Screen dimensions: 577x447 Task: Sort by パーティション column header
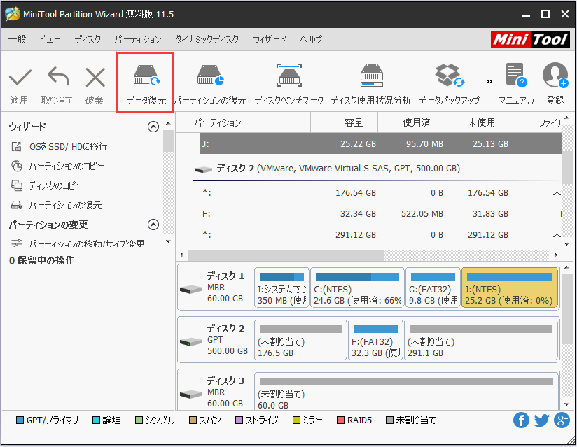coord(251,122)
